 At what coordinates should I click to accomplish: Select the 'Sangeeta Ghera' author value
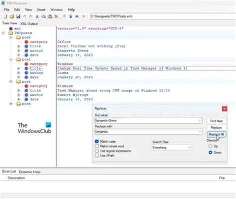[73, 50]
